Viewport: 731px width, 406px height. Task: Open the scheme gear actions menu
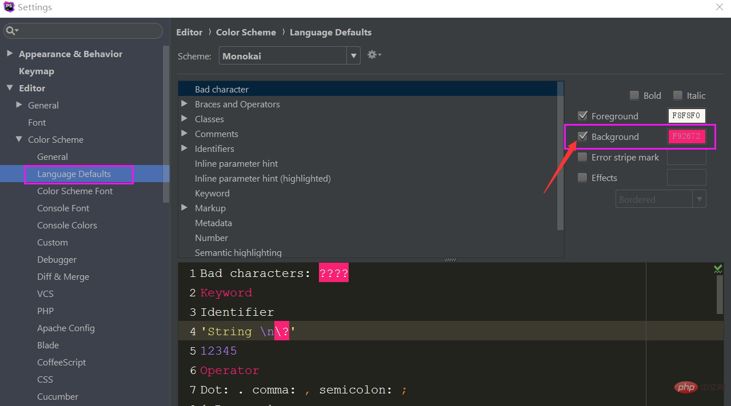coord(374,55)
